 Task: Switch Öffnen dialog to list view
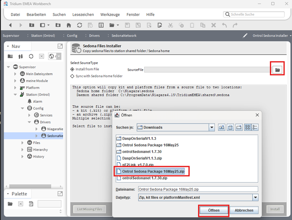point(248,127)
